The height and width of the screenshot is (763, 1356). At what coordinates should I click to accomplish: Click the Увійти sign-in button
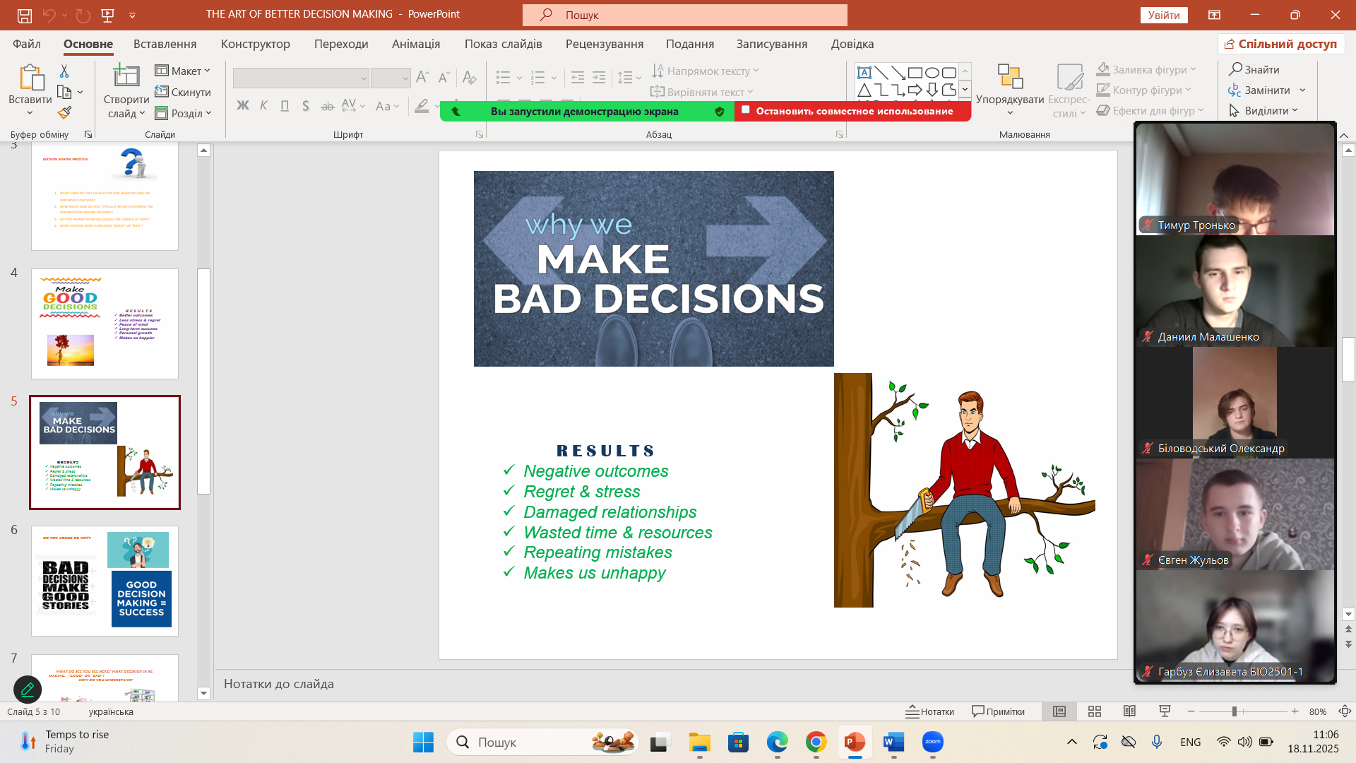tap(1163, 15)
